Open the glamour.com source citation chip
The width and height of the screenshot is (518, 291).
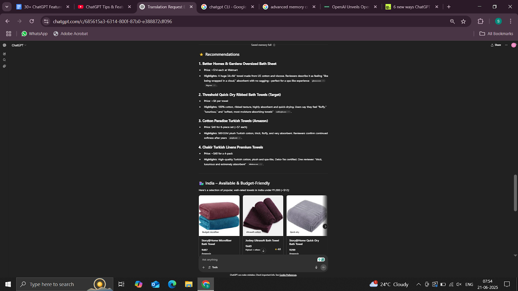pyautogui.click(x=318, y=81)
